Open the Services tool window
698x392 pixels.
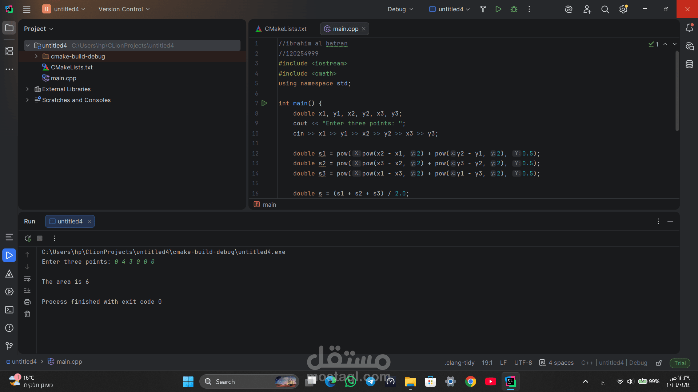[9, 292]
